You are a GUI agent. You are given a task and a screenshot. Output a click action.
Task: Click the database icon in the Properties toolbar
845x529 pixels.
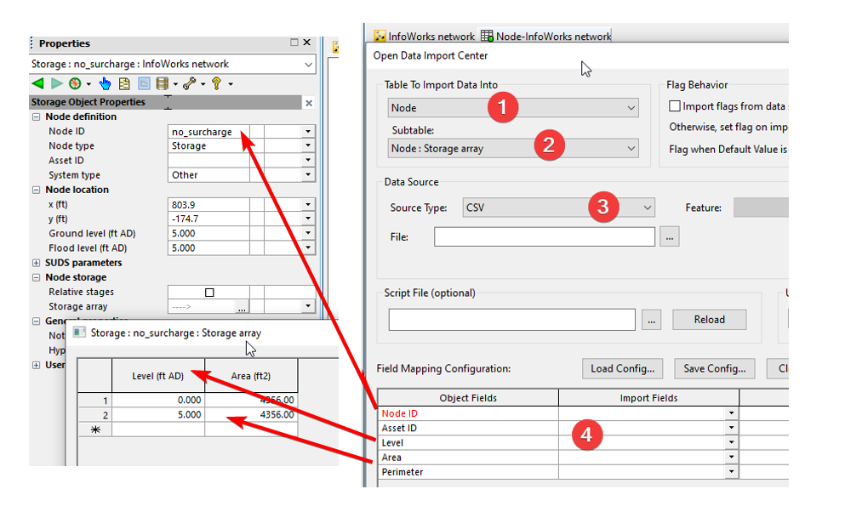[162, 83]
